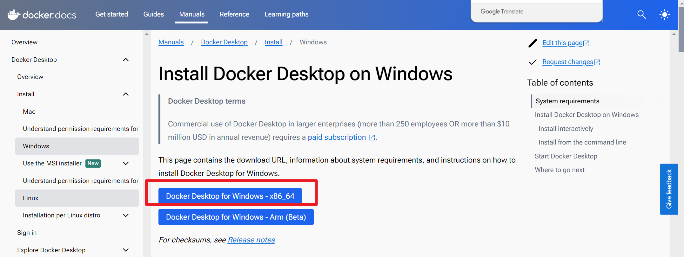Open the Give feedback side tab
The image size is (684, 257).
tap(669, 189)
